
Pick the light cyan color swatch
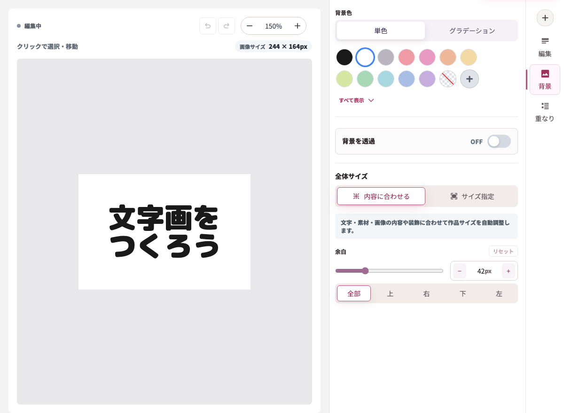pyautogui.click(x=386, y=79)
